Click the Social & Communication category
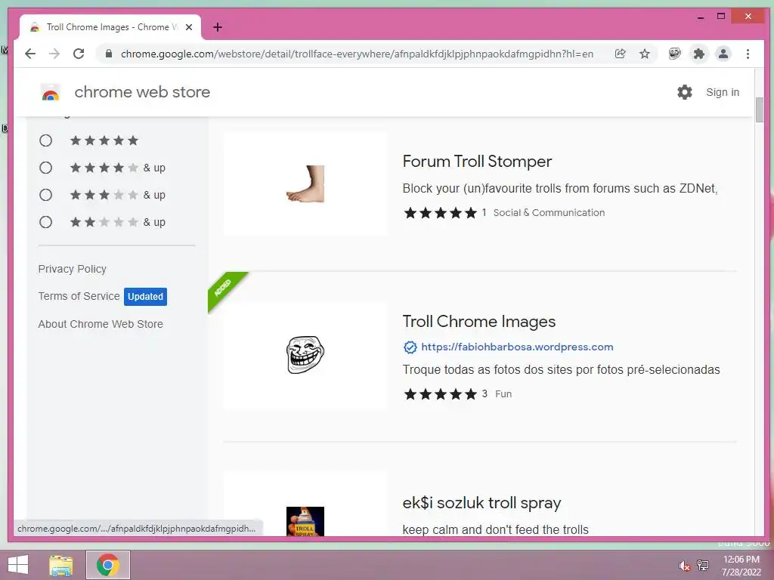774x580 pixels. 549,212
